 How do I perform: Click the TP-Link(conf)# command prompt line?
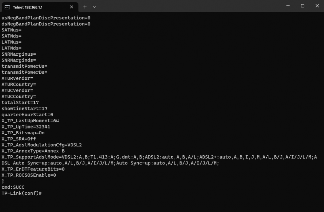[22, 193]
